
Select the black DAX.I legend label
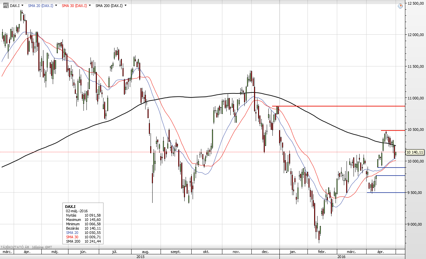pos(15,6)
